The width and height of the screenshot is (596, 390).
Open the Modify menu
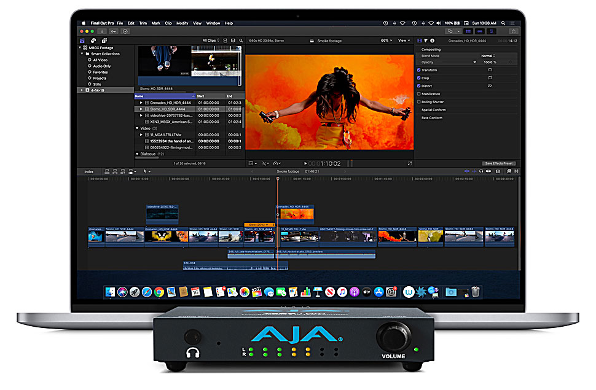tap(182, 23)
